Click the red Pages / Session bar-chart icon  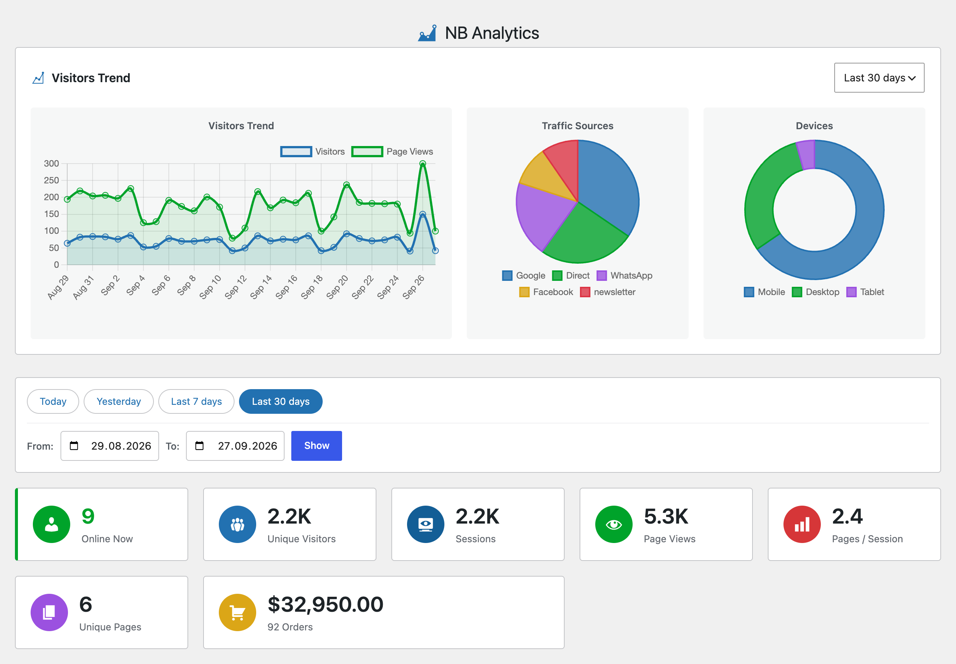coord(802,524)
